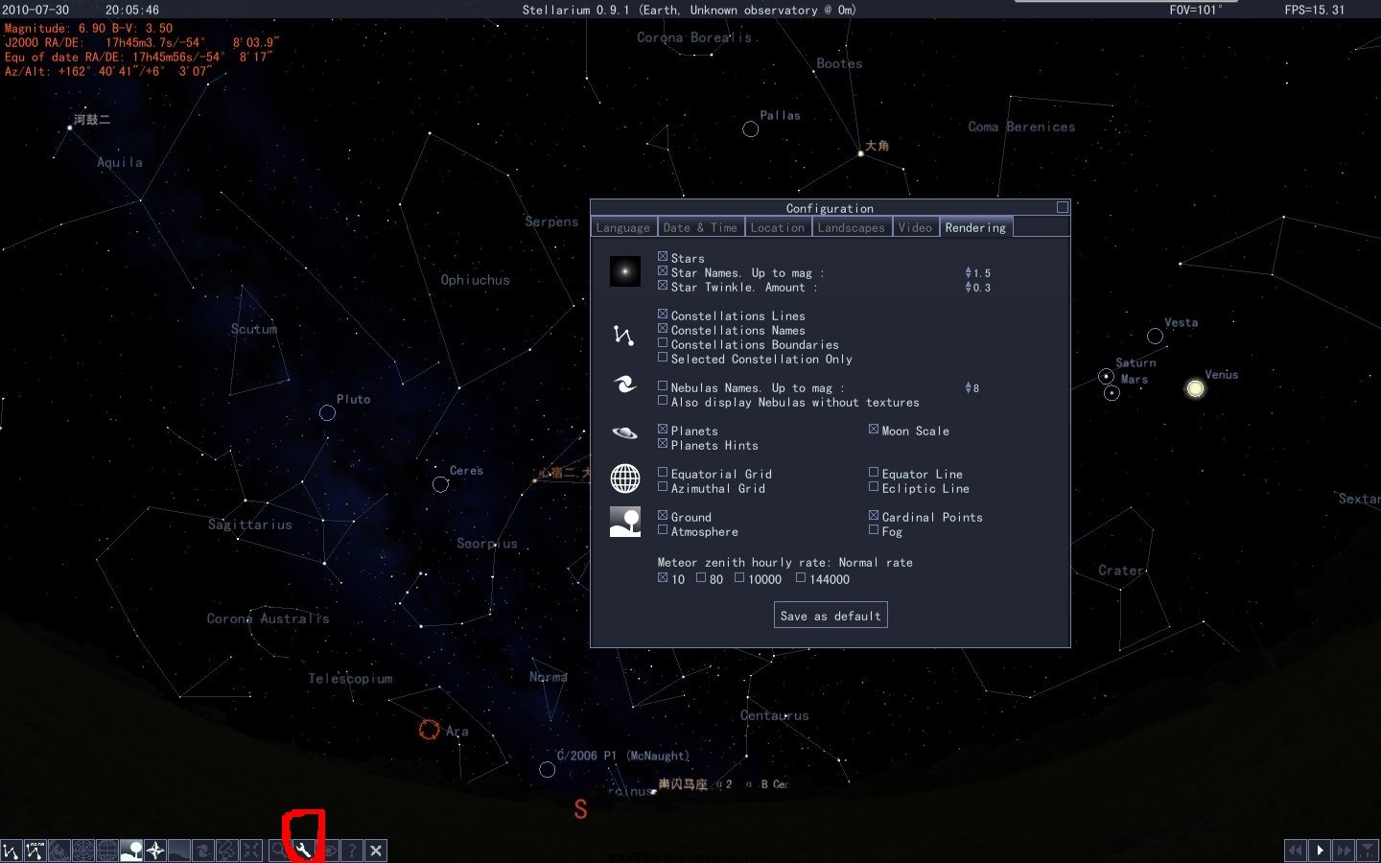Toggle constellation names toolbar icon
This screenshot has width=1381, height=863.
click(35, 851)
